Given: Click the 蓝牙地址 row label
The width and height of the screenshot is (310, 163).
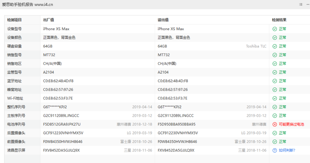Looking at the screenshot, I should click(14, 81).
